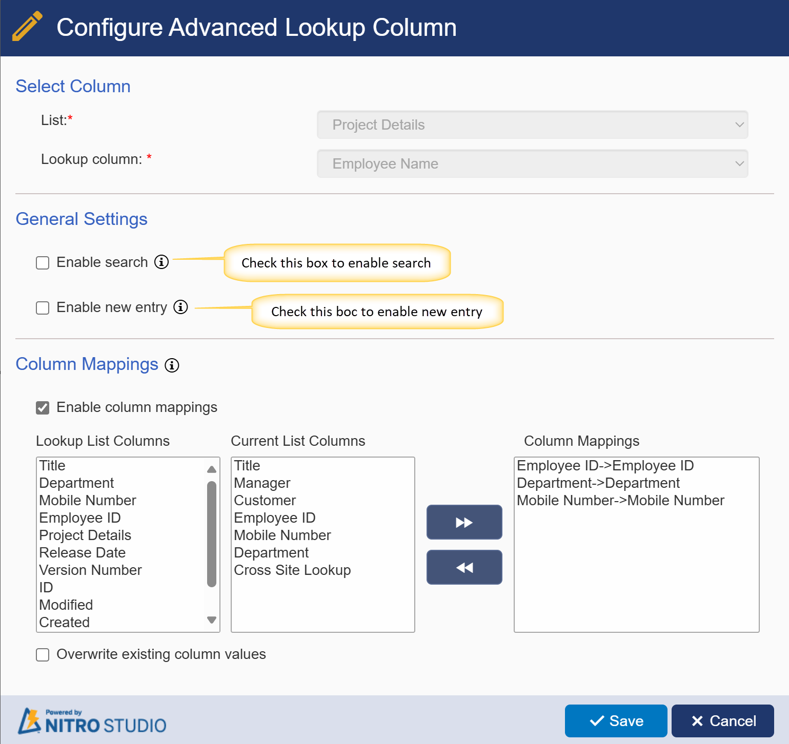Uncheck Enable column mappings checkbox

point(43,408)
